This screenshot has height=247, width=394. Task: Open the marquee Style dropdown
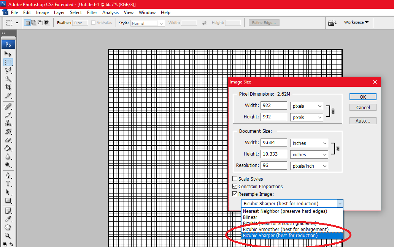[x=148, y=23]
